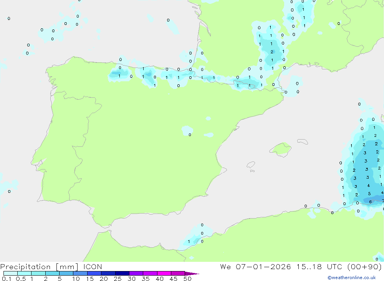Image resolution: width=384 pixels, height=281 pixels.
Task: Pick the 35–40 mm legend color
Action: [150, 273]
